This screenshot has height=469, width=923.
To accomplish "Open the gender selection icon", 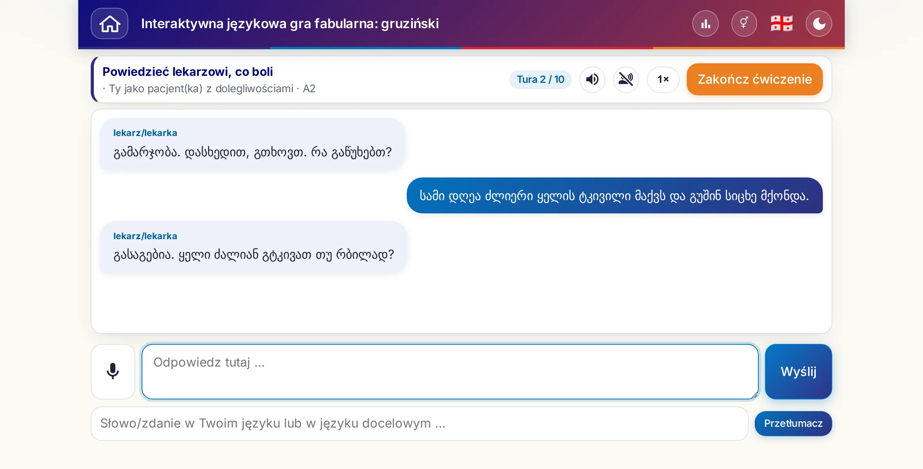I will tap(744, 23).
